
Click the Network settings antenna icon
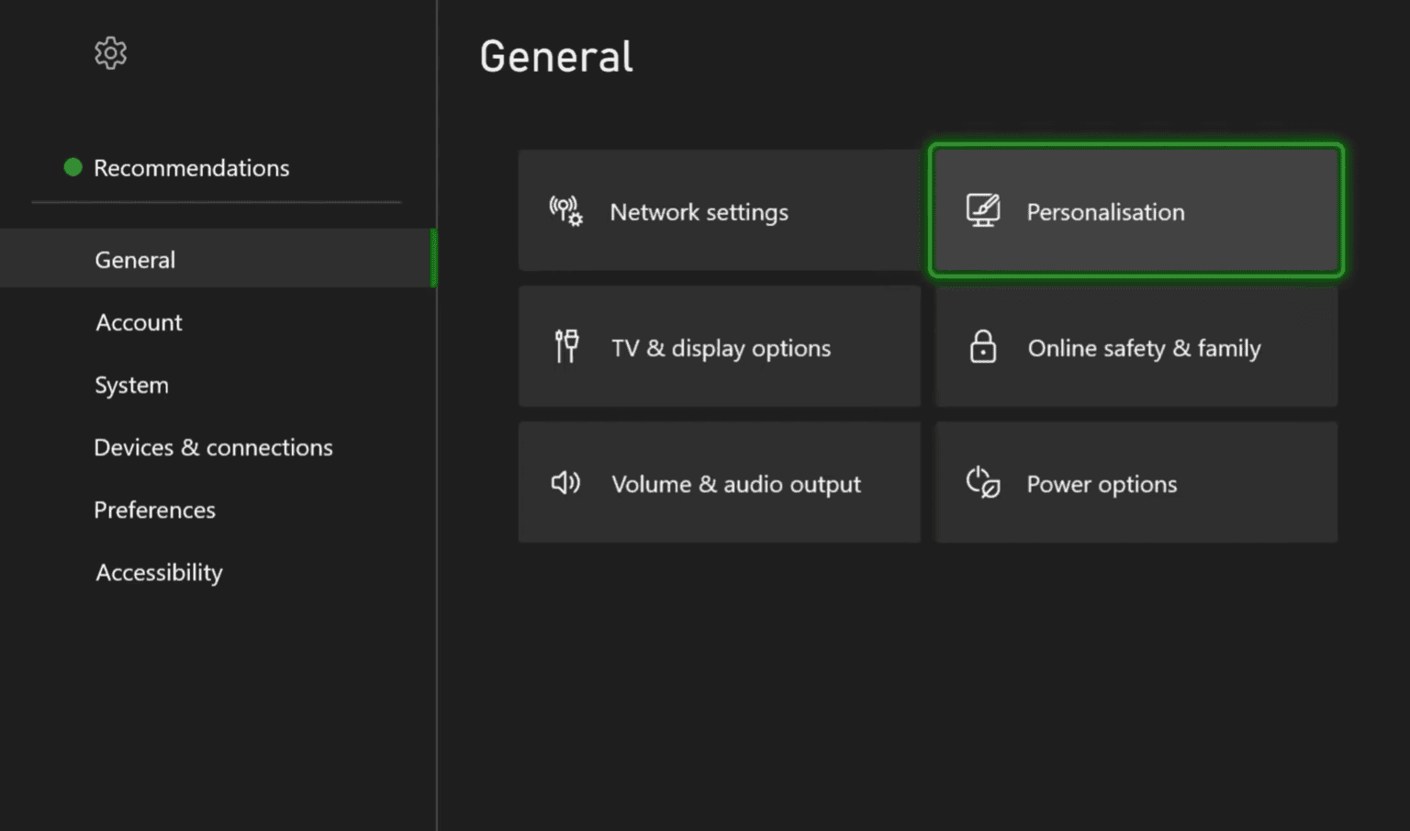point(565,211)
